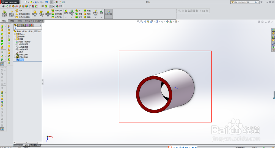Choose the 扫描切除 swept cut command
The height and width of the screenshot is (148, 275).
pyautogui.click(x=57, y=10)
